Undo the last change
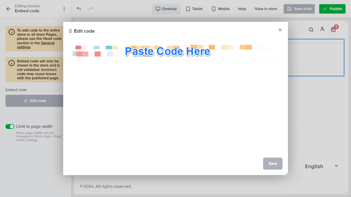Screen dimensions: 351x197 click(79, 9)
